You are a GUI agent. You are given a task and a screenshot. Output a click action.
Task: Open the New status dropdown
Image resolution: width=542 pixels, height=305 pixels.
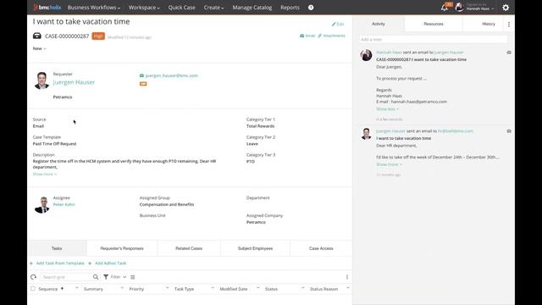click(40, 49)
